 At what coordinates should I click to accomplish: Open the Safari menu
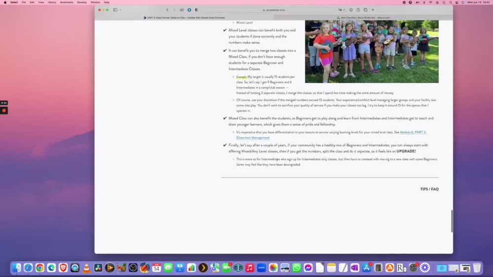(x=14, y=2)
